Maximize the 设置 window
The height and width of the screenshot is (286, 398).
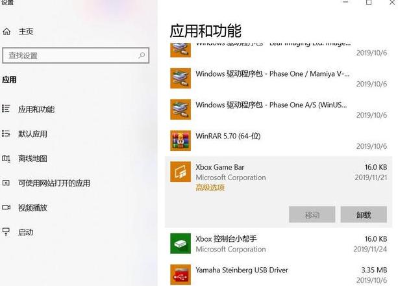pos(369,2)
